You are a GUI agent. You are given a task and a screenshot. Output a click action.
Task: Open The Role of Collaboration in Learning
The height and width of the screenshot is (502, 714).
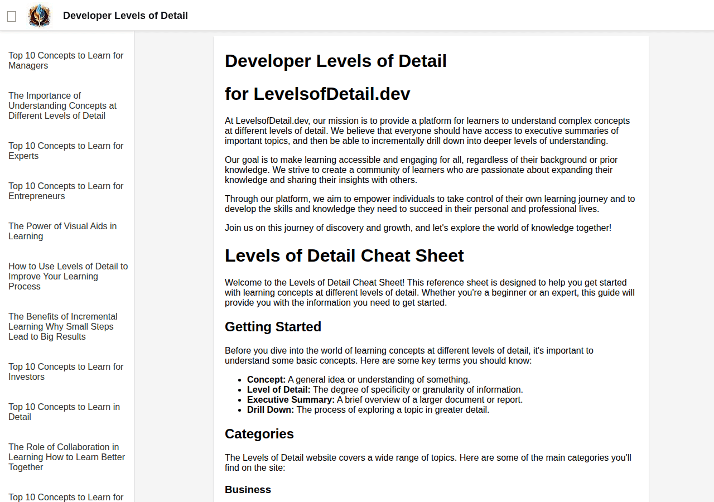(x=66, y=457)
